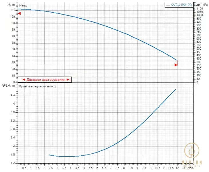Click the Q / m³/h axis label
This screenshot has width=209, height=172.
pos(188,168)
